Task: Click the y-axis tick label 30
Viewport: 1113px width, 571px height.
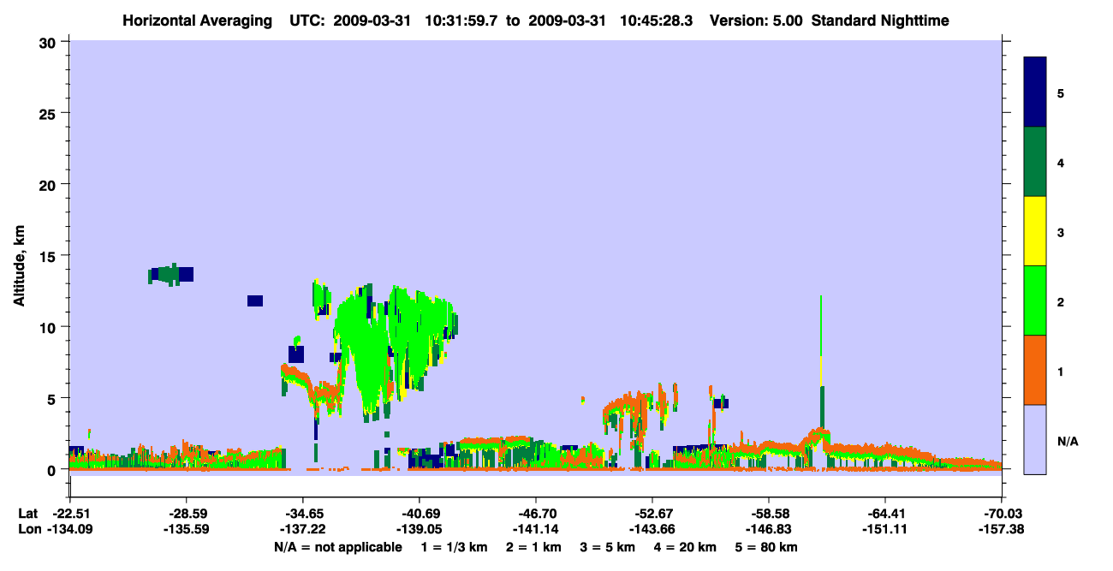Action: point(50,42)
